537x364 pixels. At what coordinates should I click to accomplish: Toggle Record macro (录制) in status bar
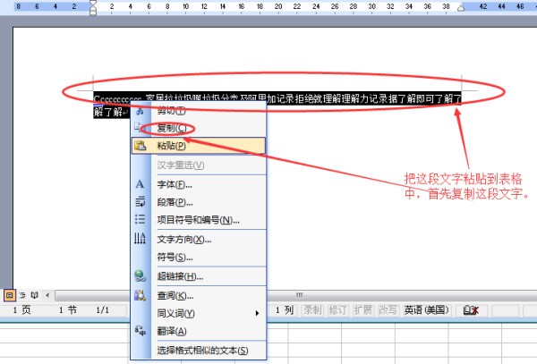(312, 309)
